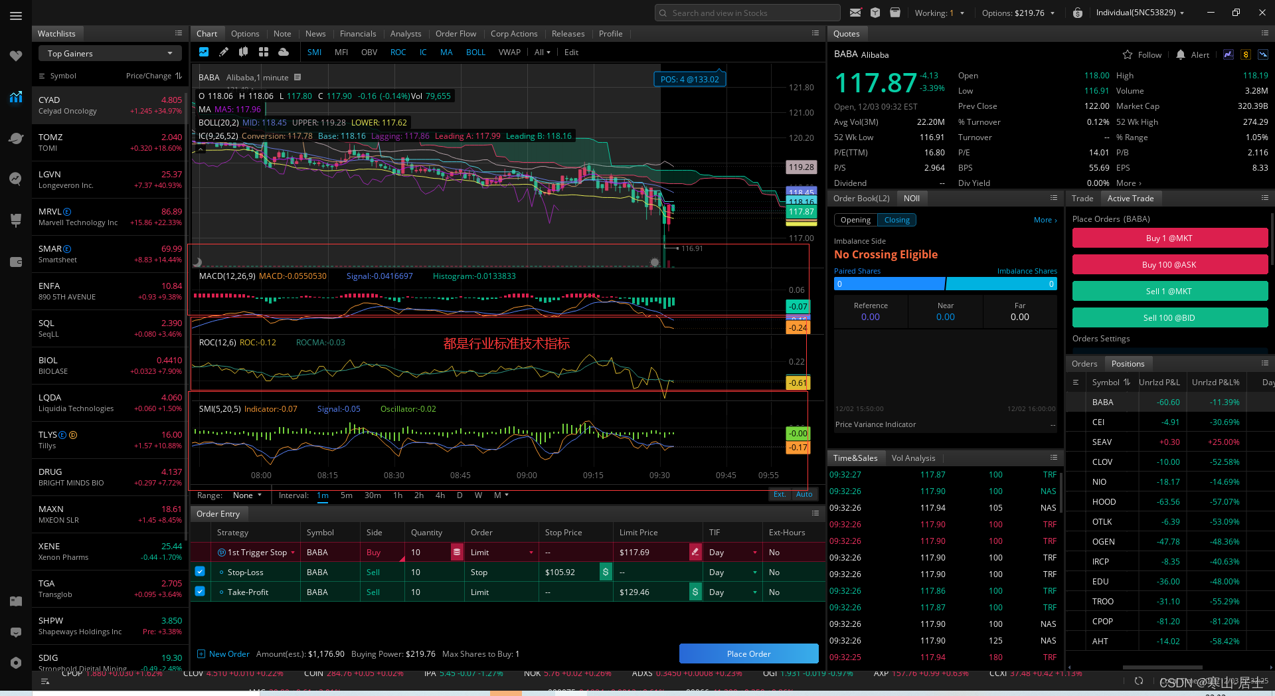Click the limit price edit icon for $117.69

click(x=695, y=552)
